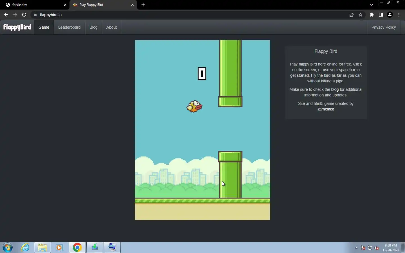The width and height of the screenshot is (405, 253).
Task: Open the clock showing 9:38 PM
Action: pos(391,247)
